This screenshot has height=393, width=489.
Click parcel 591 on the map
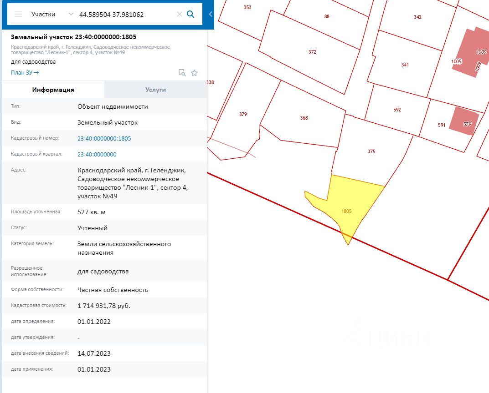coord(441,125)
